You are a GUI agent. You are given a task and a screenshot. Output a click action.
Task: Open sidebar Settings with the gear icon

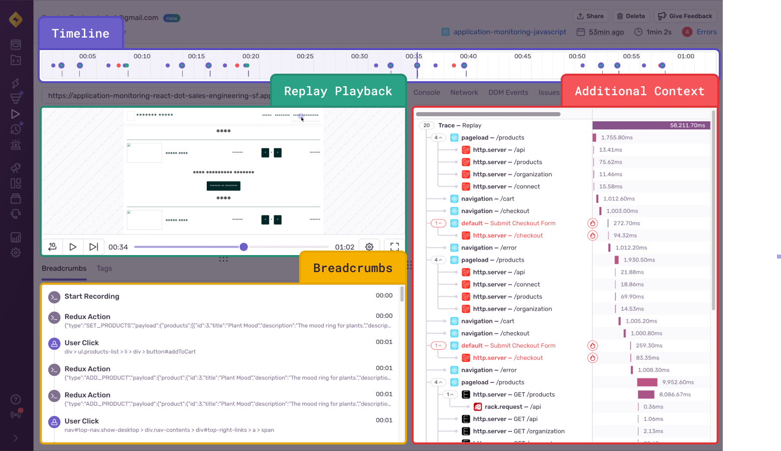16,253
